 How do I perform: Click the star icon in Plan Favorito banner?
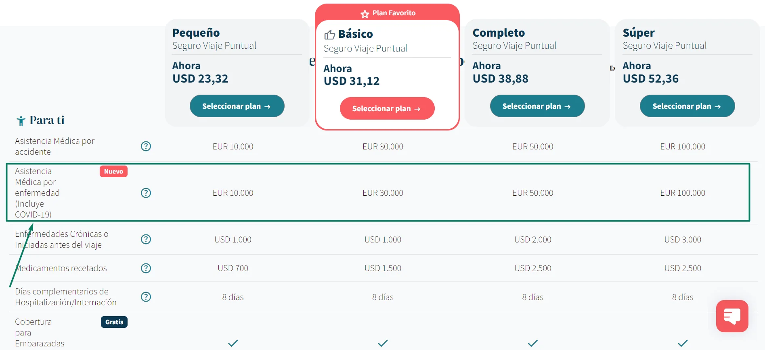(365, 14)
